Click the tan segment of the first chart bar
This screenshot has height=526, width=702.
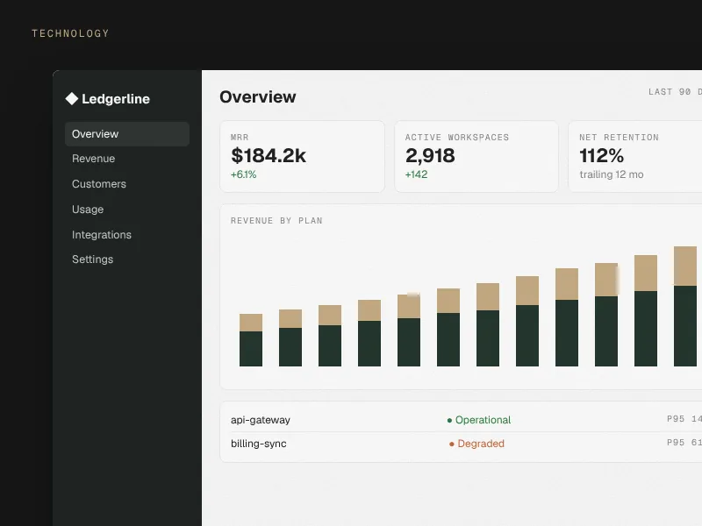(x=251, y=323)
